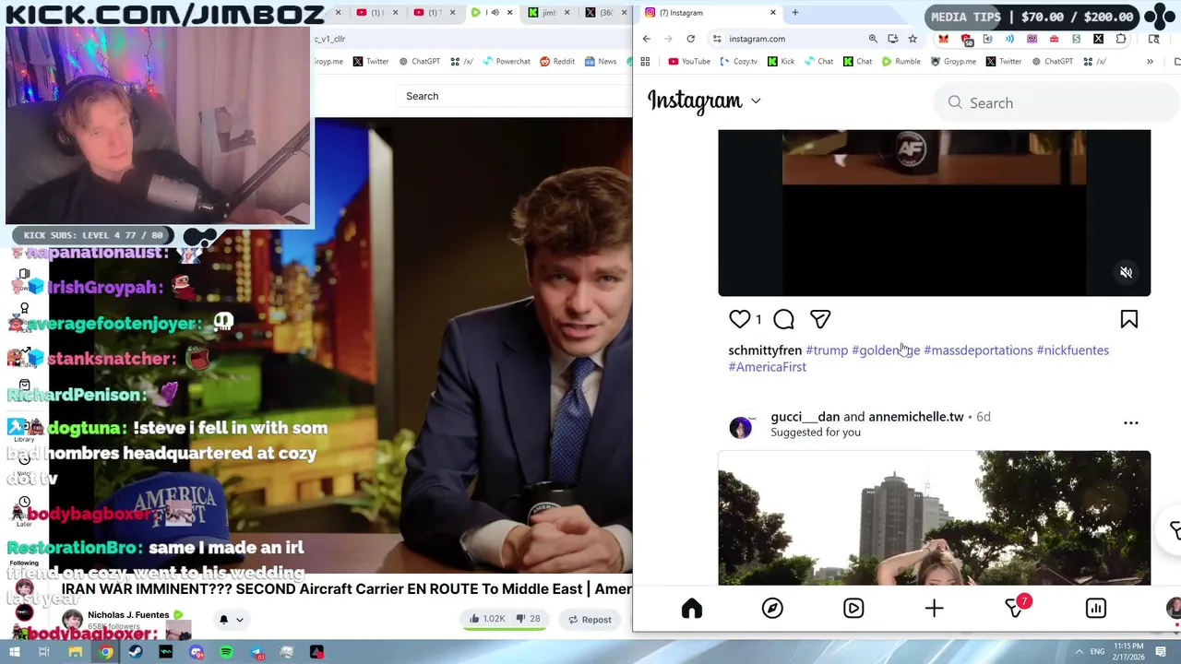Open Nicholas J. Fuentes channel link

(x=128, y=615)
